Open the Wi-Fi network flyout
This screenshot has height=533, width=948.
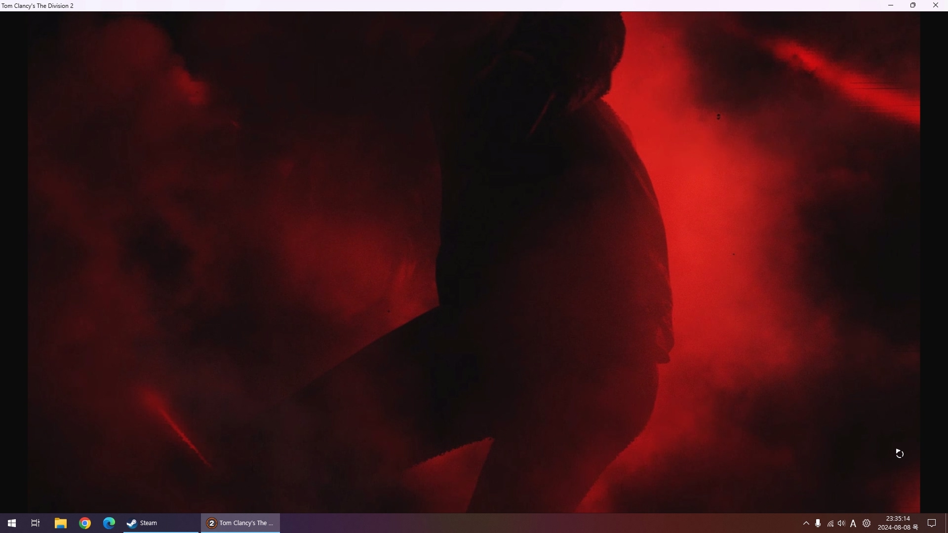[830, 524]
